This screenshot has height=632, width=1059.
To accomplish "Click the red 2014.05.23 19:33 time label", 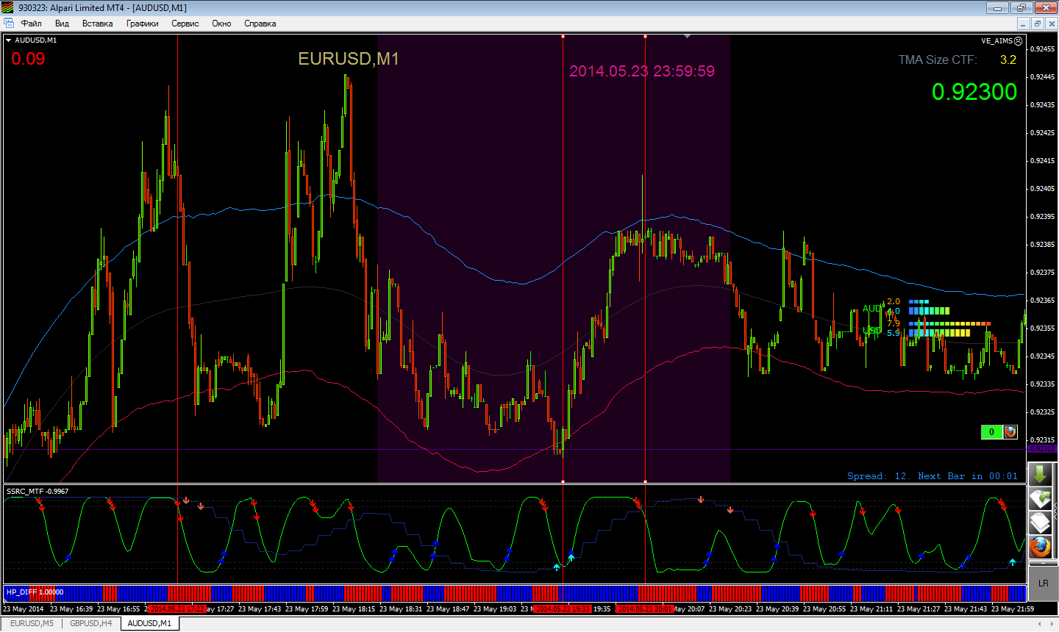I will point(563,608).
